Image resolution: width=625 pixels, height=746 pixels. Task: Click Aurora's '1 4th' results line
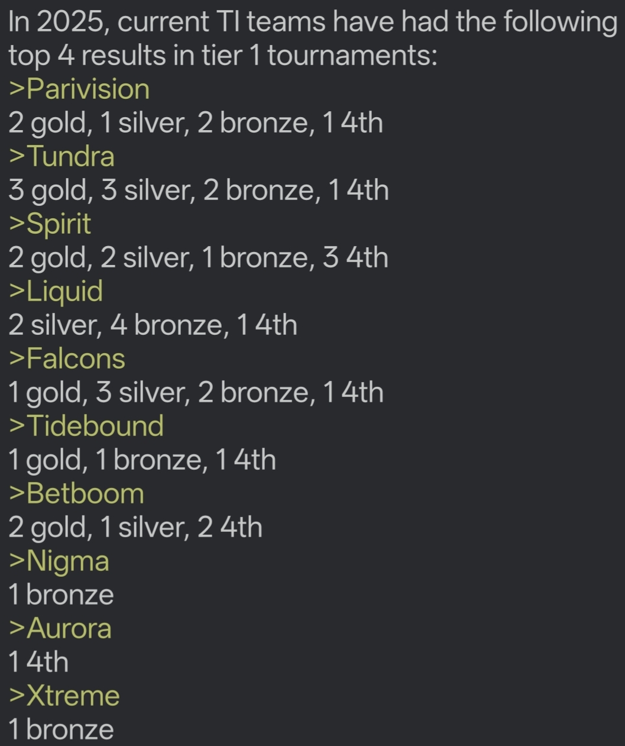pyautogui.click(x=38, y=662)
